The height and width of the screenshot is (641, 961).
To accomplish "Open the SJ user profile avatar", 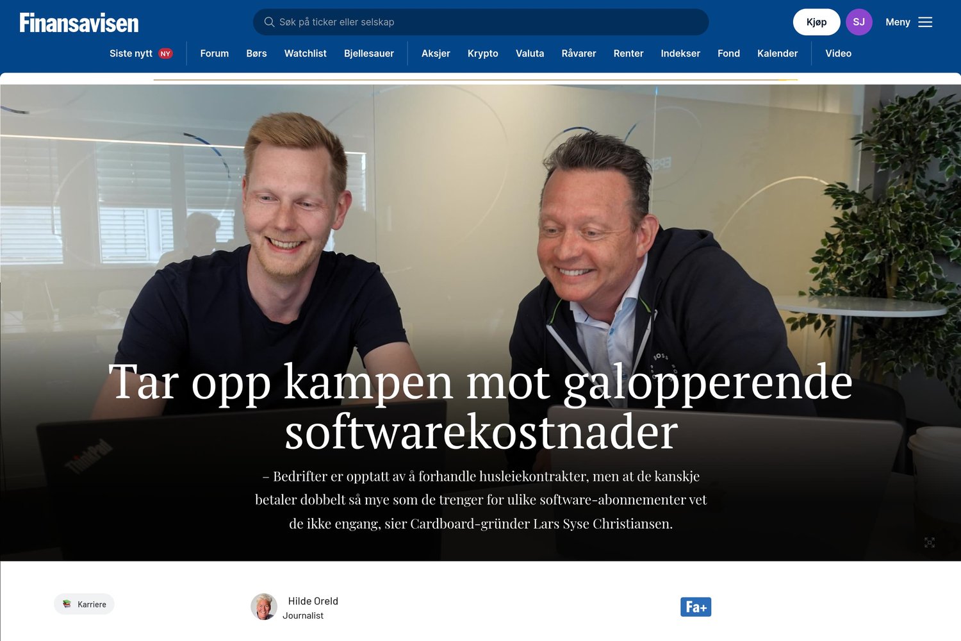I will pyautogui.click(x=858, y=22).
